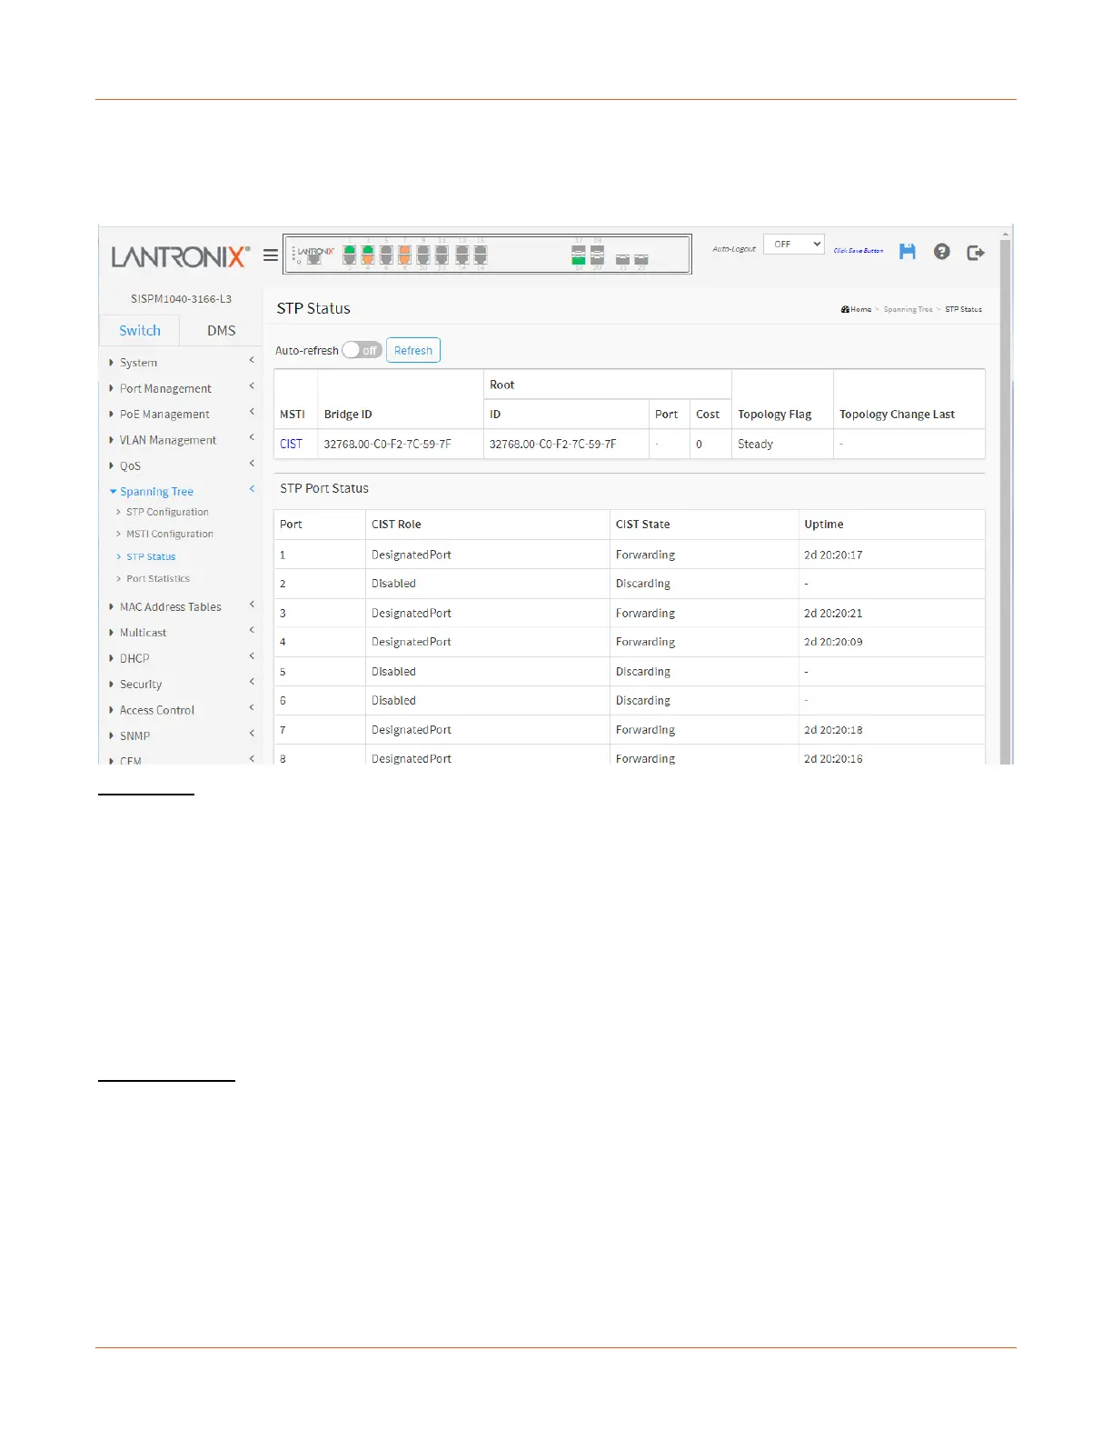Expand the Access Control menu

[181, 710]
